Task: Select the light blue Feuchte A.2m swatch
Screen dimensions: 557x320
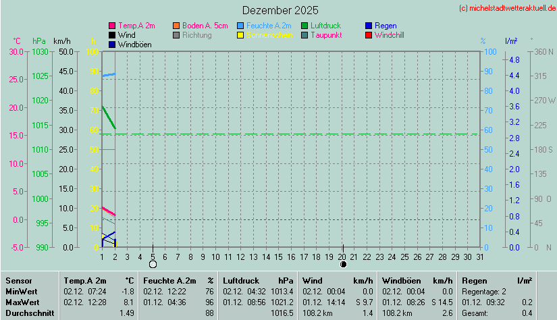Action: [x=241, y=26]
